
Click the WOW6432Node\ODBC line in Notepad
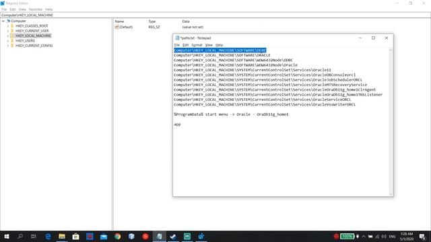(x=233, y=60)
